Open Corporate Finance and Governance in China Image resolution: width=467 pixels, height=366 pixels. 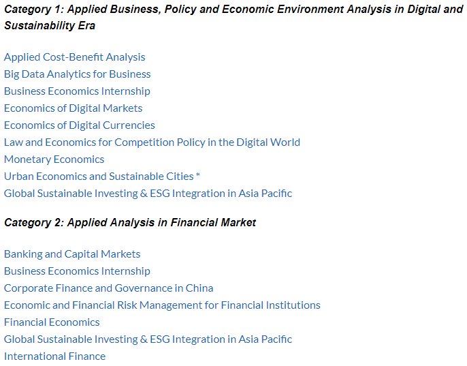point(108,288)
